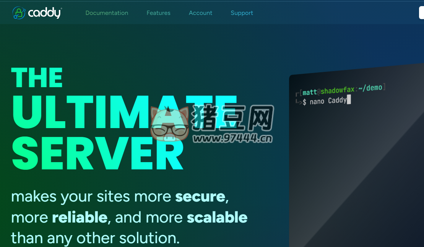Click the bold word 'secure'
This screenshot has width=424, height=247.
coord(200,197)
